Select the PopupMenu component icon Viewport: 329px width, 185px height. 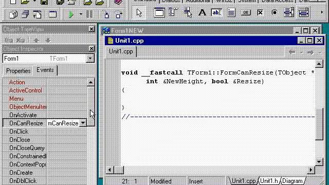tap(188, 12)
